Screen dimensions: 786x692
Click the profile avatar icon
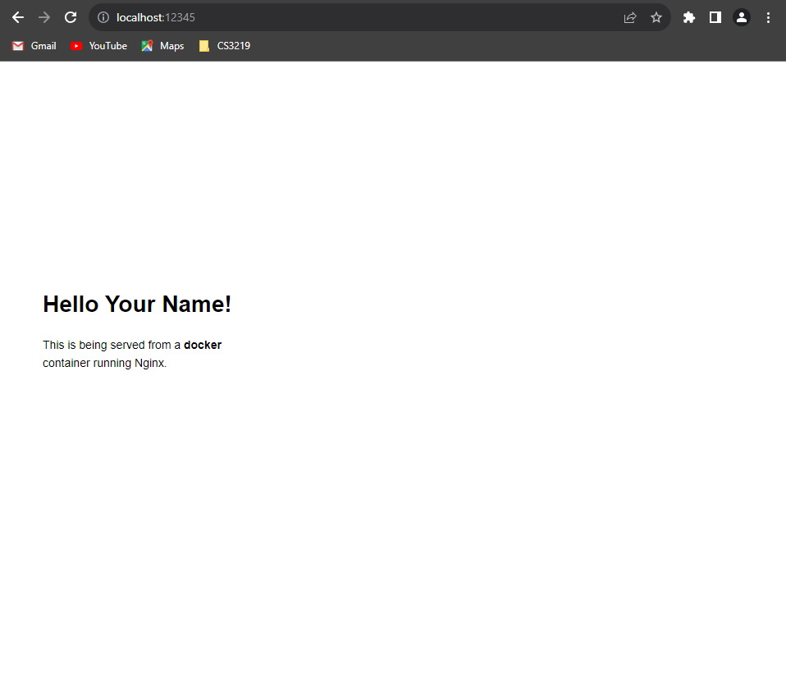point(742,17)
